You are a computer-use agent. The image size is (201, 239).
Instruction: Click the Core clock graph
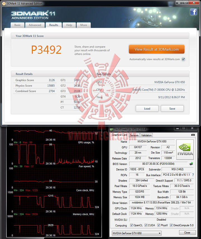[54, 202]
